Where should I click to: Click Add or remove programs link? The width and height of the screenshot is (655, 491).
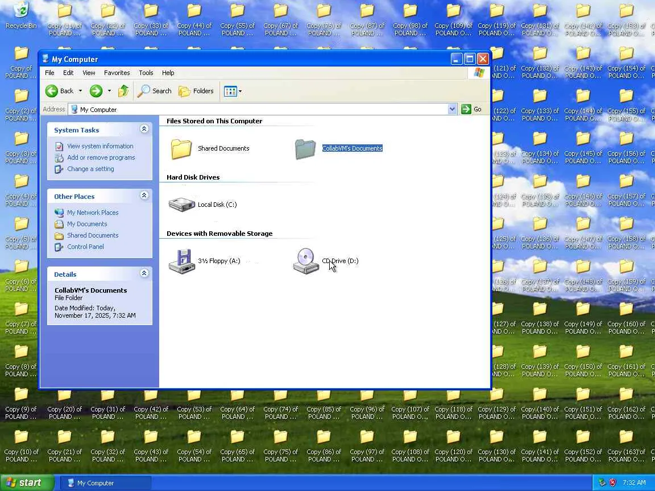coord(101,157)
